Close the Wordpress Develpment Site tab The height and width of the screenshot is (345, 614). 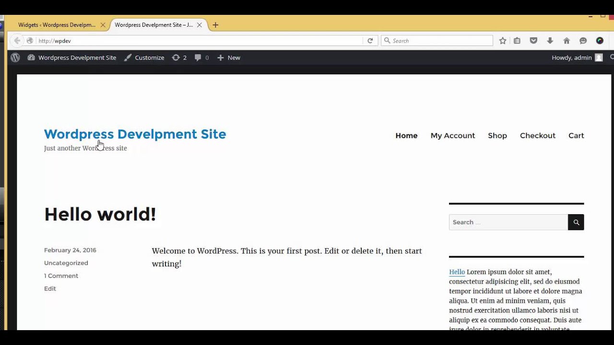[x=200, y=25]
